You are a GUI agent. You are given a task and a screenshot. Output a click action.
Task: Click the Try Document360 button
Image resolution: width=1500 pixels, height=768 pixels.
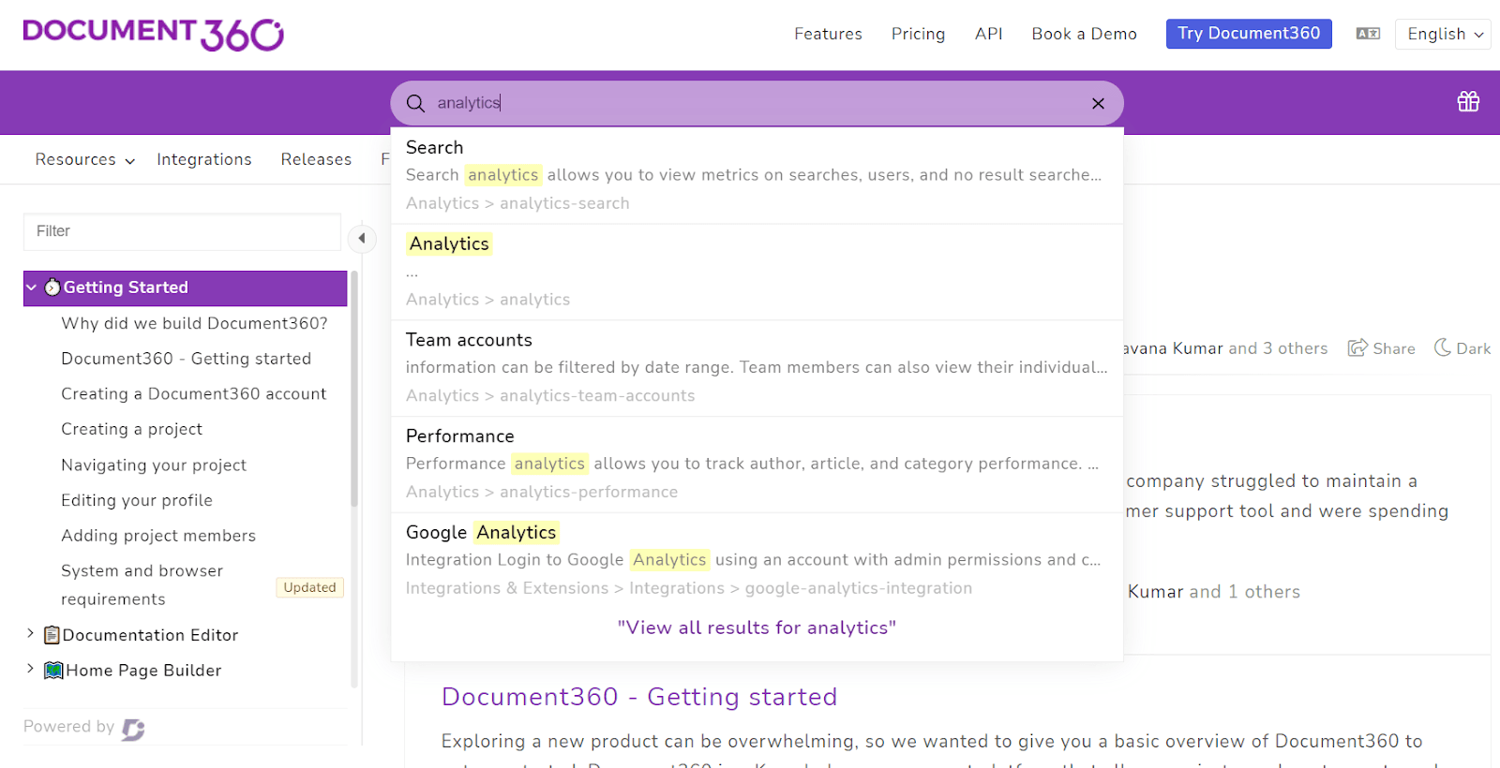1248,34
